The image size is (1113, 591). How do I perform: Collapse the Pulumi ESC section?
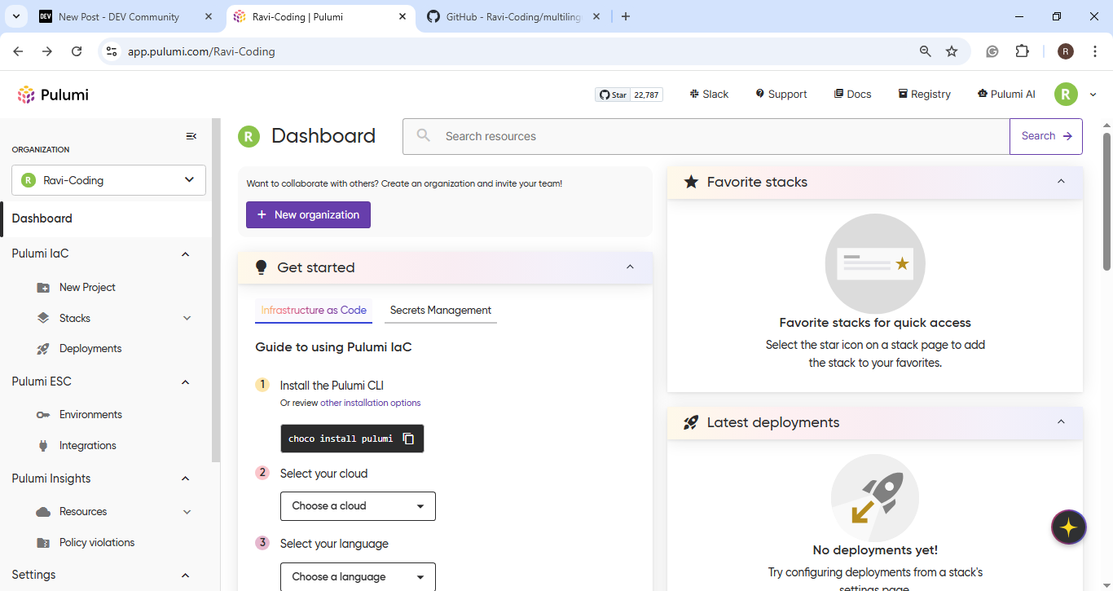[185, 382]
